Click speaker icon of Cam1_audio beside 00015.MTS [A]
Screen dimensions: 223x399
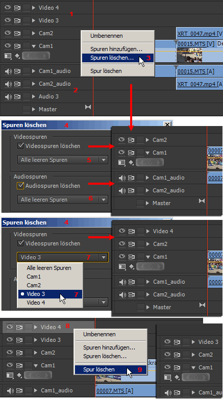8,71
